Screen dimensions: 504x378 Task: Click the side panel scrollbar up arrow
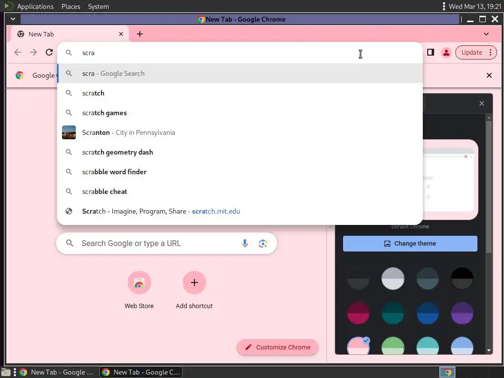489,118
